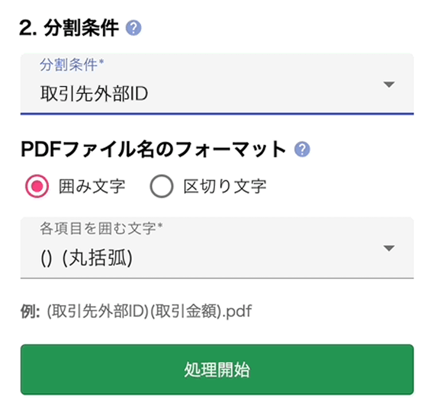Choose the 区切り文字 radio button circle

click(x=162, y=186)
